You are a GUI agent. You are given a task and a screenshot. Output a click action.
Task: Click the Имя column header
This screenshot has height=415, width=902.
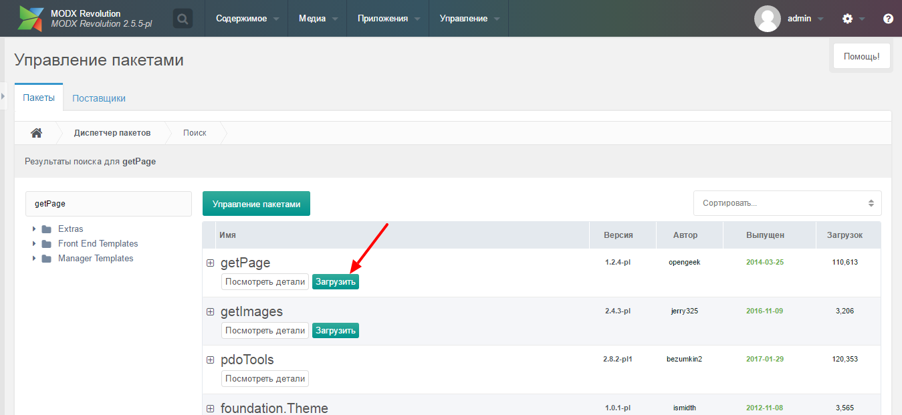[x=403, y=235]
